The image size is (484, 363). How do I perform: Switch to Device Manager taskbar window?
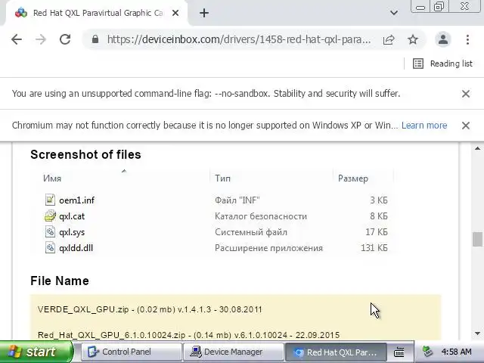[233, 352]
